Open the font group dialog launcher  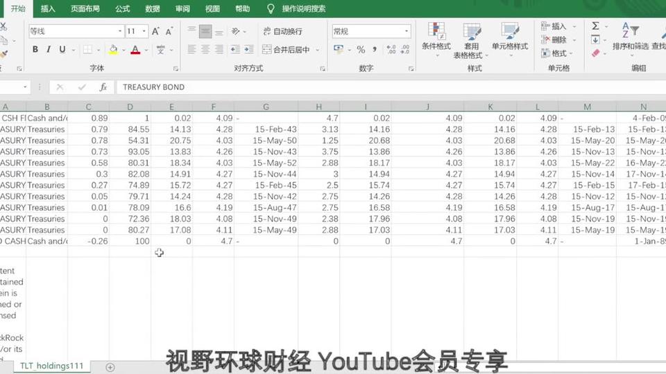[x=176, y=69]
